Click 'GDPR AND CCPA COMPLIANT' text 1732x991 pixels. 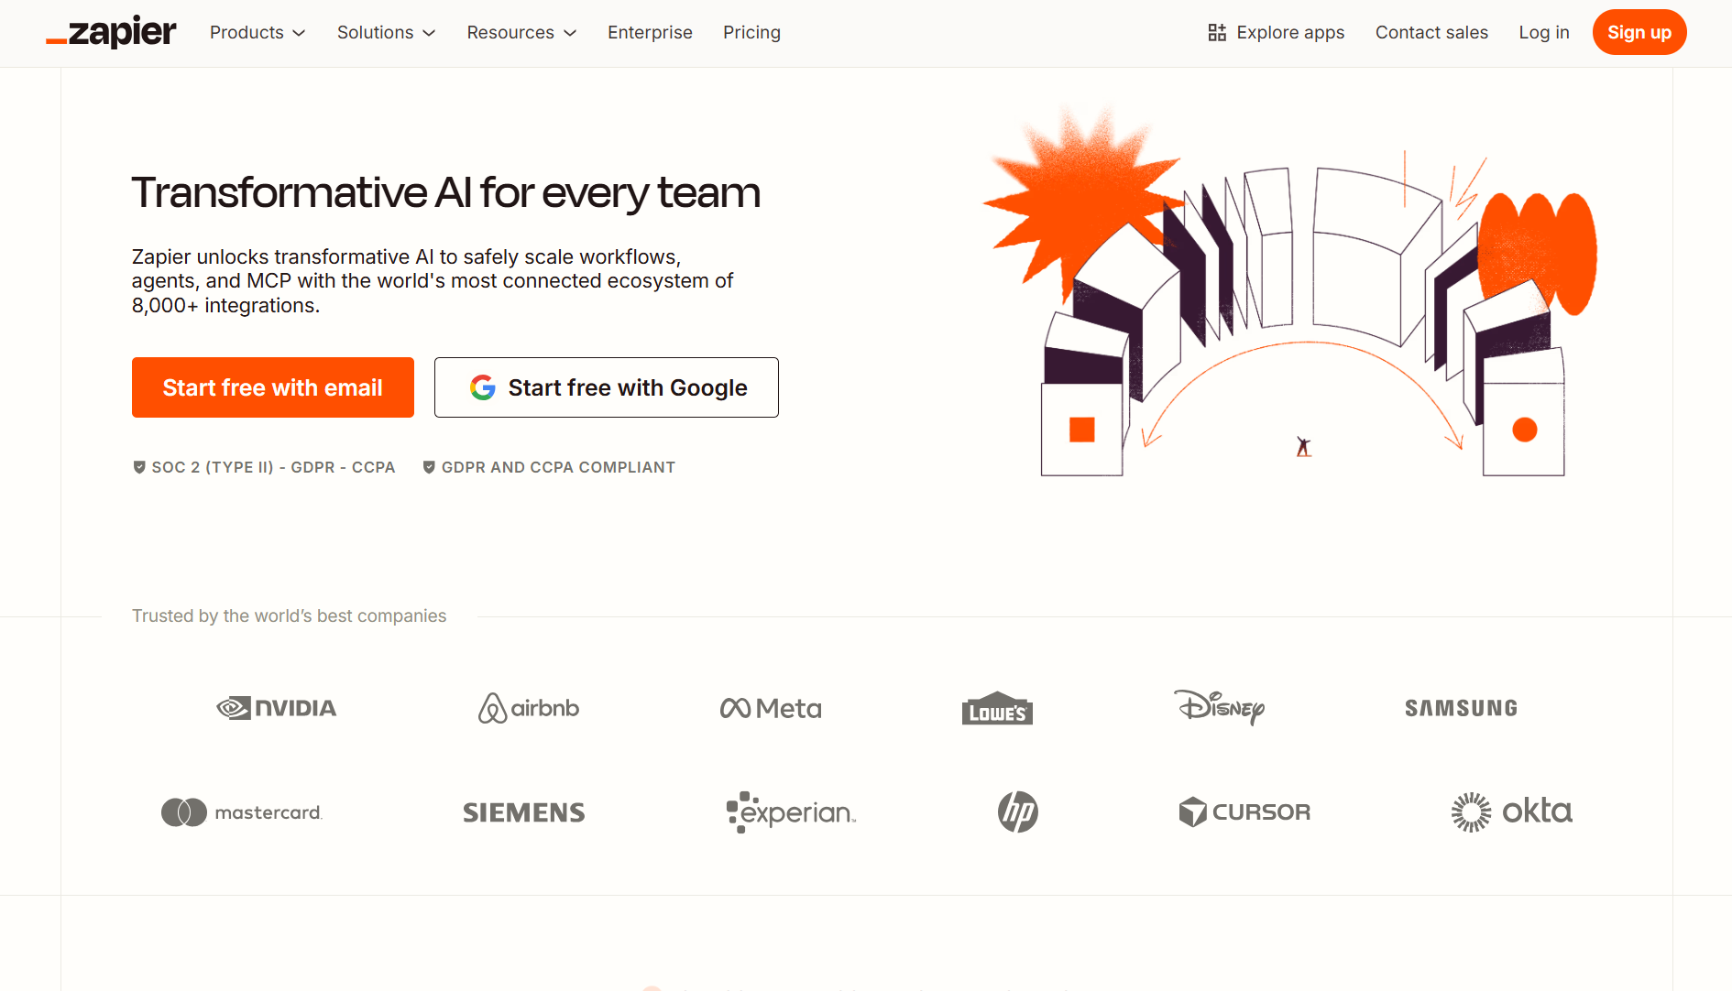point(558,467)
